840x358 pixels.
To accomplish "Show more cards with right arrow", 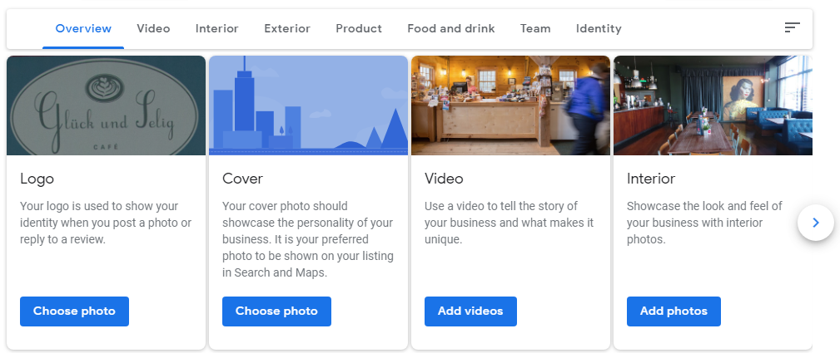I will 815,223.
